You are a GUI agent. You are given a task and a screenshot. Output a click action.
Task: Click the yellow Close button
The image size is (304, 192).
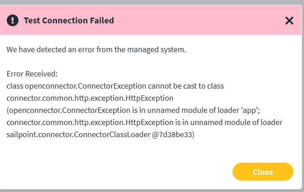(263, 172)
